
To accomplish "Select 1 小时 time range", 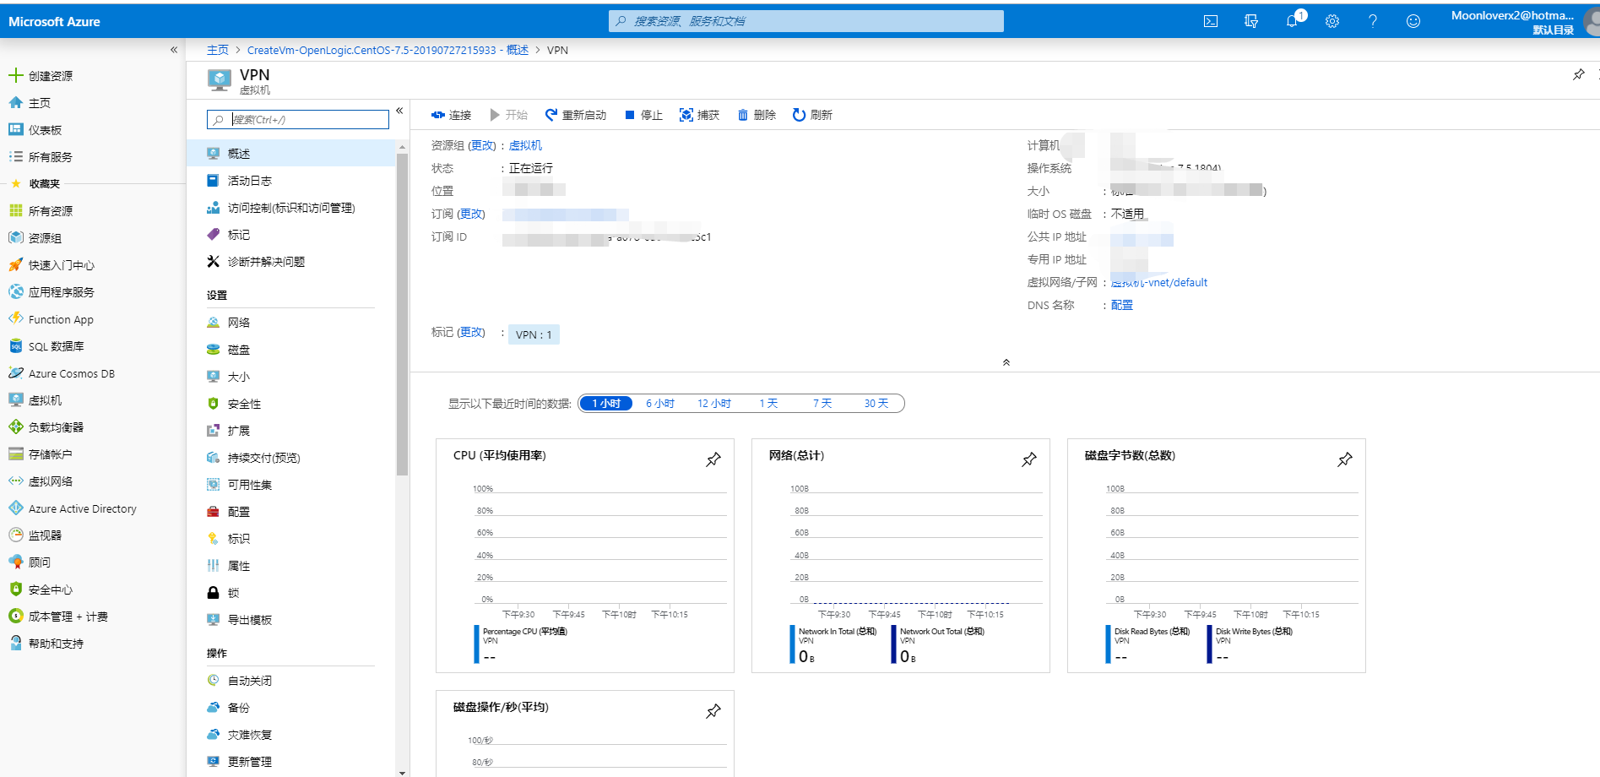I will tap(606, 404).
